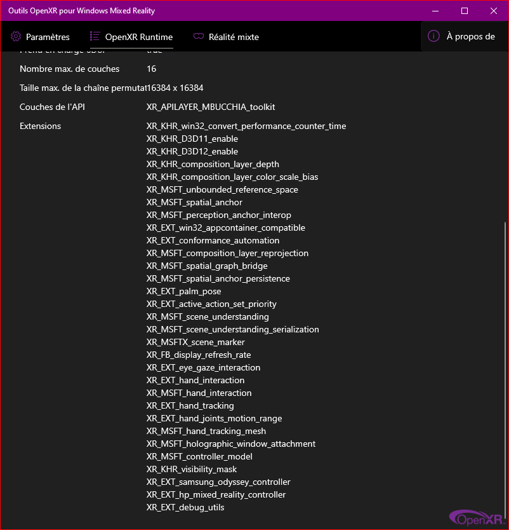
Task: Select XR_KHR_composition_layer_depth extension
Action: [213, 164]
